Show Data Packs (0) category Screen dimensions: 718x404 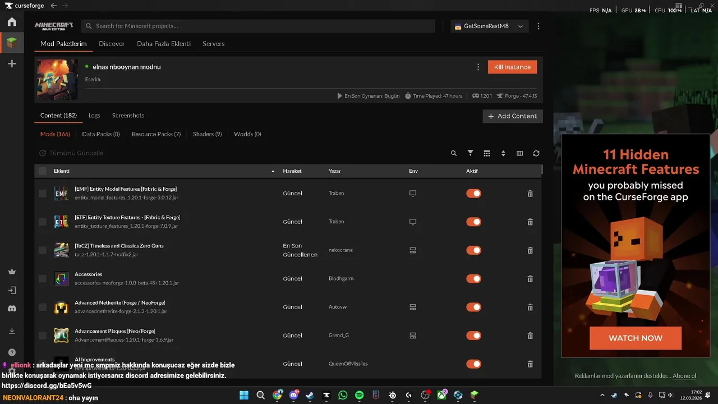(101, 134)
